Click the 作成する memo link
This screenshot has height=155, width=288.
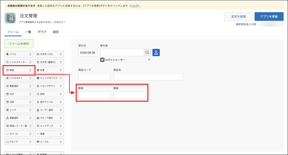[x=59, y=22]
